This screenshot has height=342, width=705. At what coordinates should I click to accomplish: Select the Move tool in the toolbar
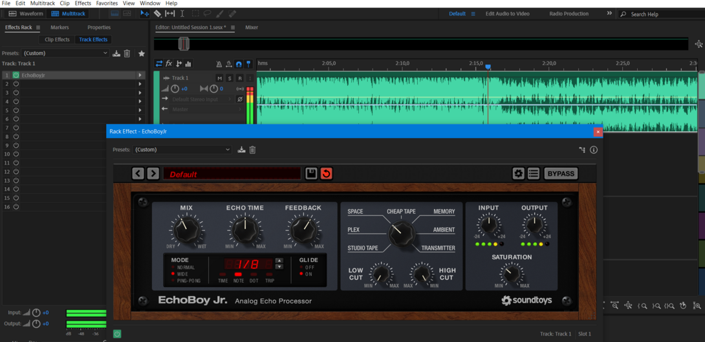coord(145,14)
